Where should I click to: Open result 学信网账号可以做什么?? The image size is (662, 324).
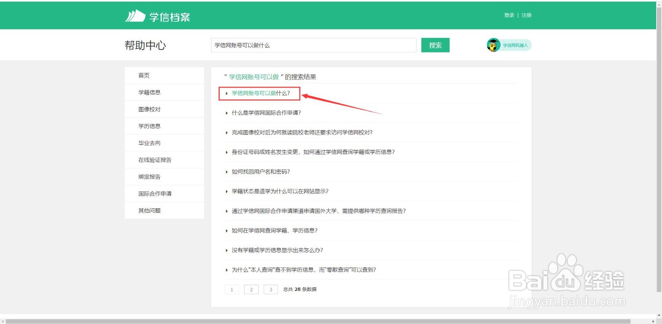261,93
